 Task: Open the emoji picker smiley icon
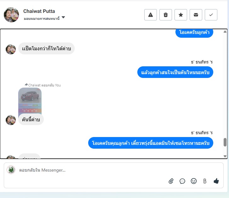[x=194, y=181]
